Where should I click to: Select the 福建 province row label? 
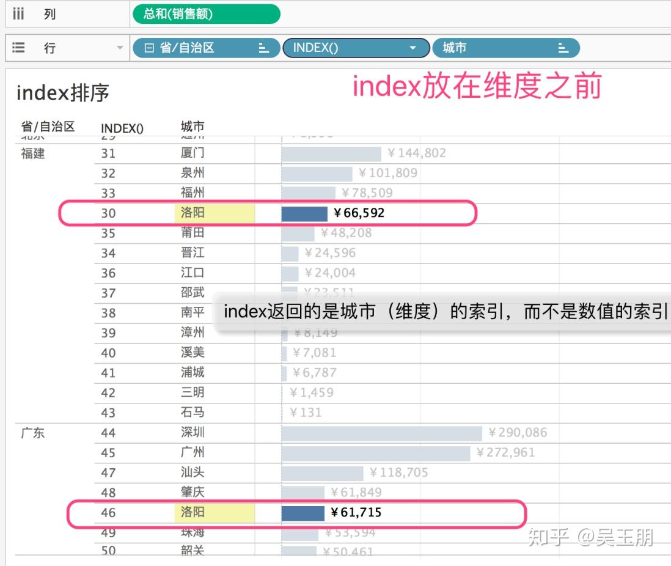point(32,154)
